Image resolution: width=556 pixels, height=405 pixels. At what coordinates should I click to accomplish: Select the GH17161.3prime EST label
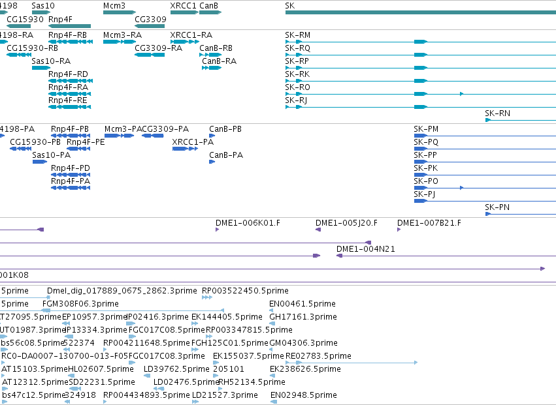pyautogui.click(x=303, y=317)
